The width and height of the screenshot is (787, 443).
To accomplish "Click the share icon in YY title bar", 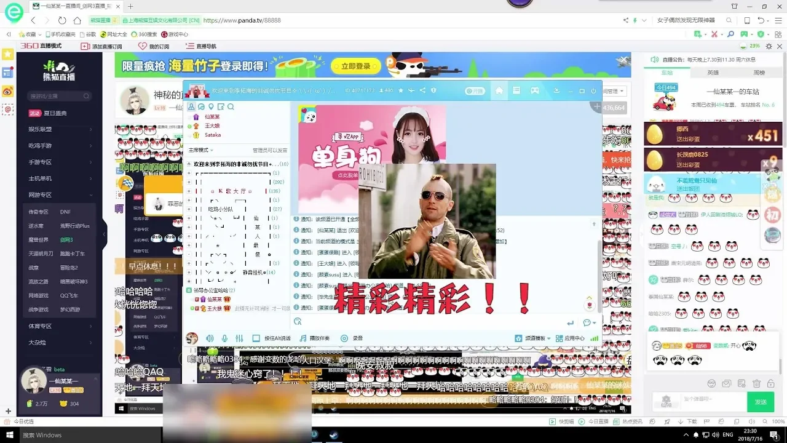I will [x=422, y=90].
